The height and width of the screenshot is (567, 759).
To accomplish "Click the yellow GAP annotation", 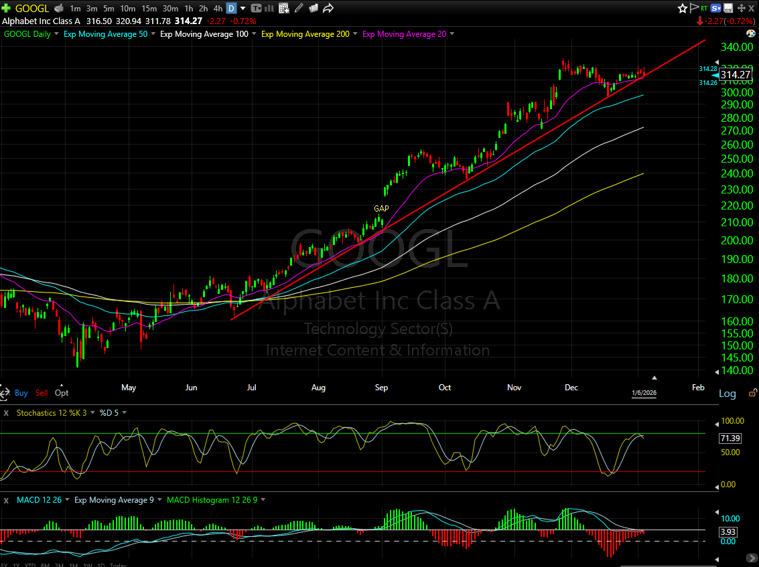I will click(381, 208).
